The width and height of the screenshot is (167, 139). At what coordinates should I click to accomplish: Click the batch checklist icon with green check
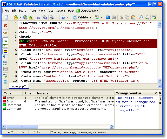97,17
